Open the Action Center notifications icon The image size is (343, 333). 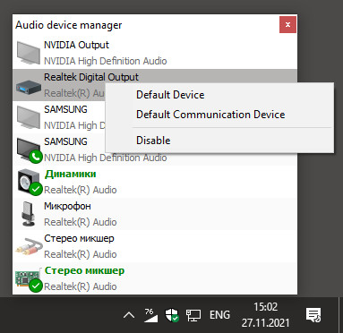313,315
